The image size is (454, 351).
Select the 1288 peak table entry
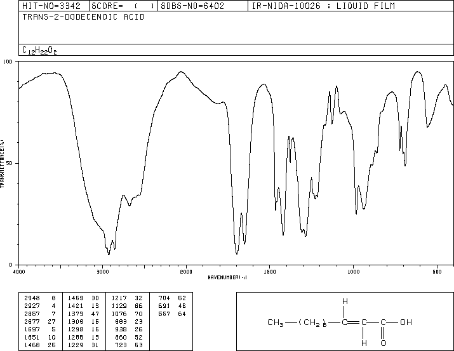(83, 338)
